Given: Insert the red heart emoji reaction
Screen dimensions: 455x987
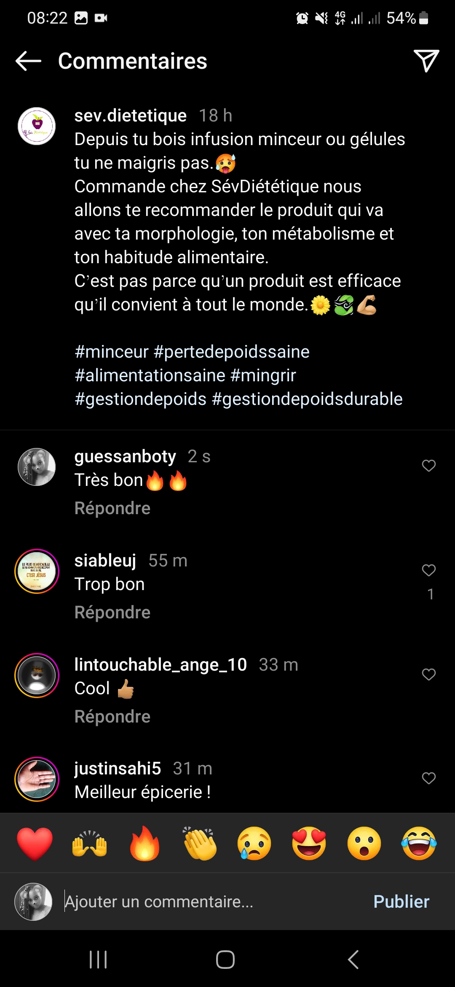Looking at the screenshot, I should pyautogui.click(x=35, y=844).
